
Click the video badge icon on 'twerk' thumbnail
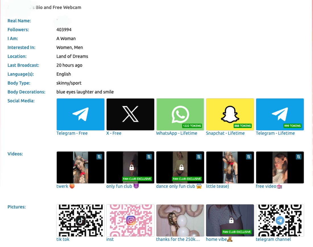[x=99, y=157]
